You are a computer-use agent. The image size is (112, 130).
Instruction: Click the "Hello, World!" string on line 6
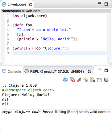[x=57, y=39]
